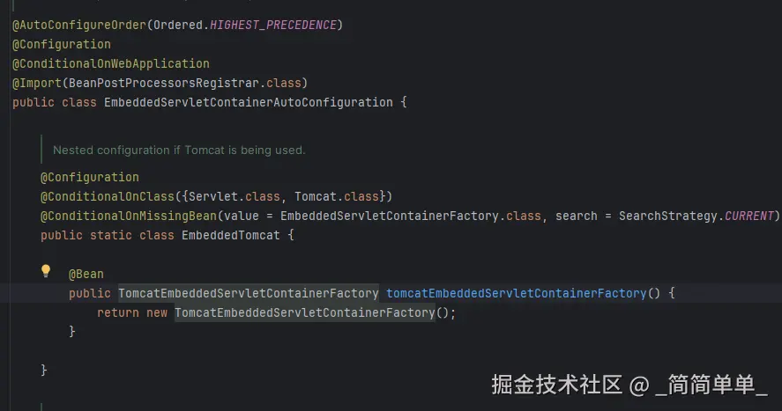Viewport: 782px width, 411px height.
Task: Click HIGHEST_PRECEDENCE constant
Action: pyautogui.click(x=273, y=25)
